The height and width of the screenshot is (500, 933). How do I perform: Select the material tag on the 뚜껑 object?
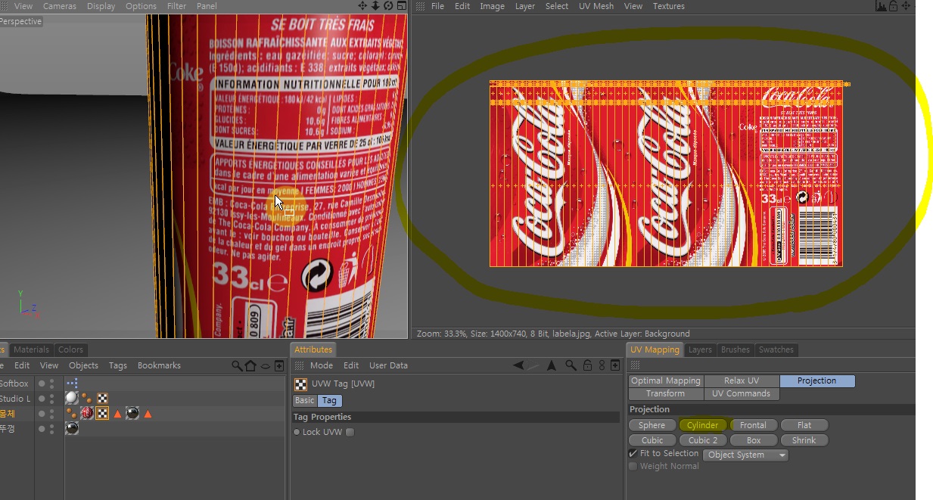72,429
